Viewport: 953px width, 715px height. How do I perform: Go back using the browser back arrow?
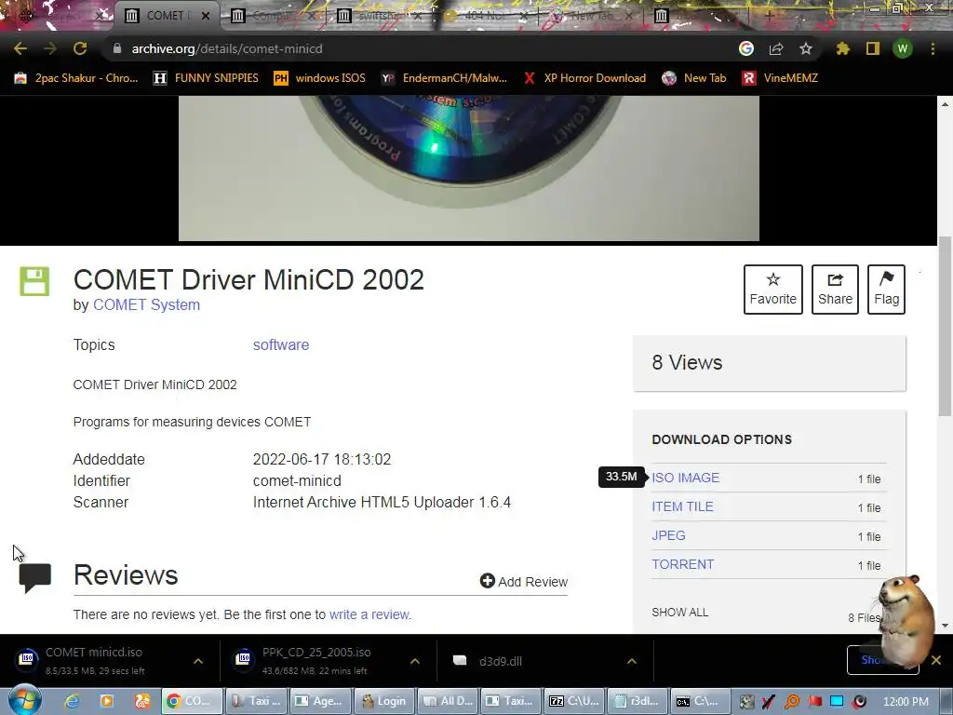20,48
